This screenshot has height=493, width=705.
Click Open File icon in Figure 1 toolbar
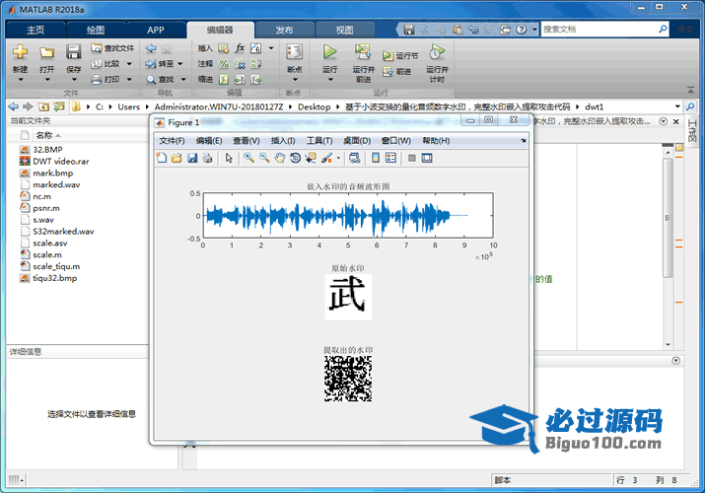pos(176,158)
